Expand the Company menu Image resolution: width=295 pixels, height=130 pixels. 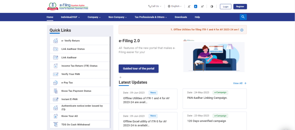coord(94,17)
